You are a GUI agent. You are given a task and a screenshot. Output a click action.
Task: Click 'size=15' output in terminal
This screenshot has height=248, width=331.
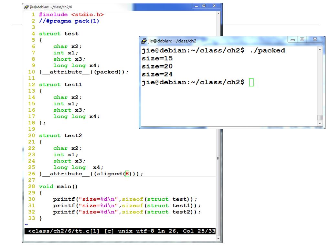click(x=157, y=58)
